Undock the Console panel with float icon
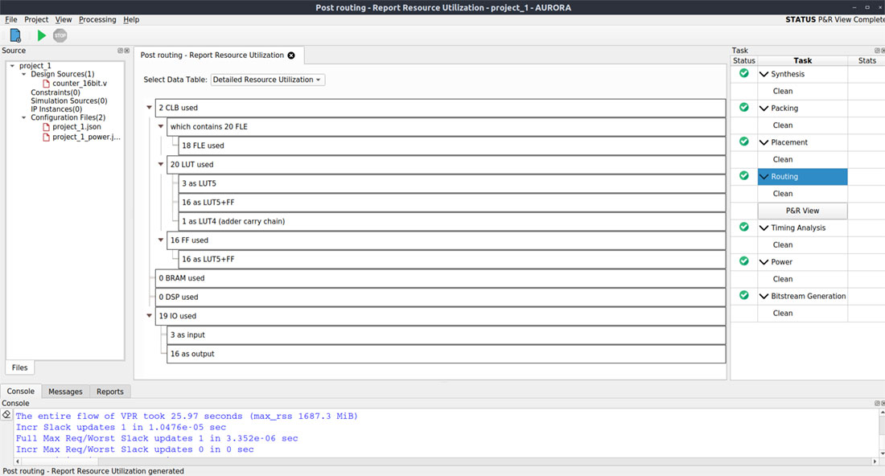885x476 pixels. (877, 404)
